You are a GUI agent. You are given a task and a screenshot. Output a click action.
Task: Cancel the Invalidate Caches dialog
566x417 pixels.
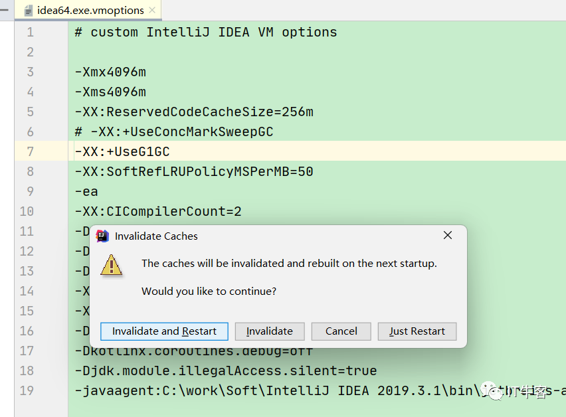click(341, 331)
